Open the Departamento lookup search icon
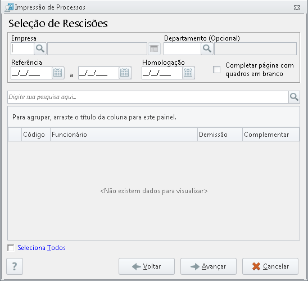Image resolution: width=308 pixels, height=281 pixels. 207,48
